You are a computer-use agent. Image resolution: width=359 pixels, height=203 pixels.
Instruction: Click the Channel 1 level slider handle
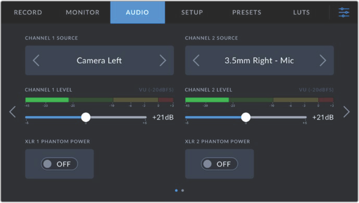pyautogui.click(x=86, y=117)
